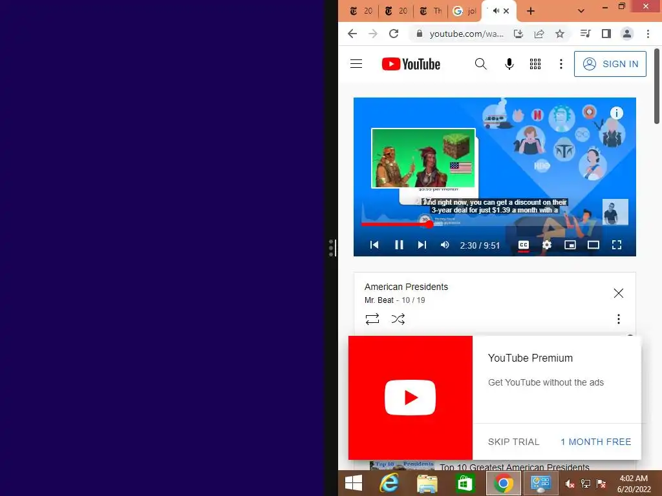
Task: Open the Mr. Beat channel link
Action: coord(379,300)
